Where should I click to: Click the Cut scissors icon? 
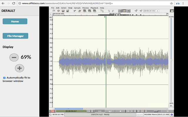[75, 11]
